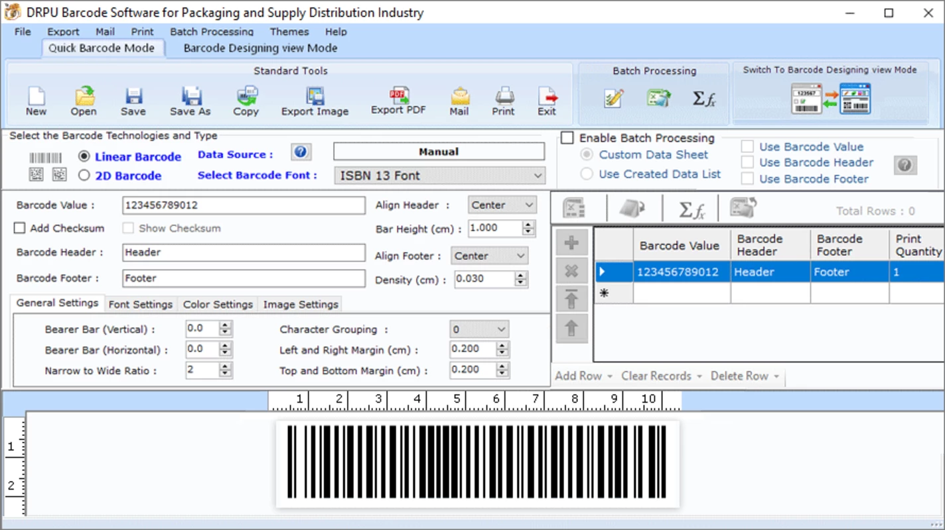Click the Left and Right Margin spinner arrows

pyautogui.click(x=503, y=349)
